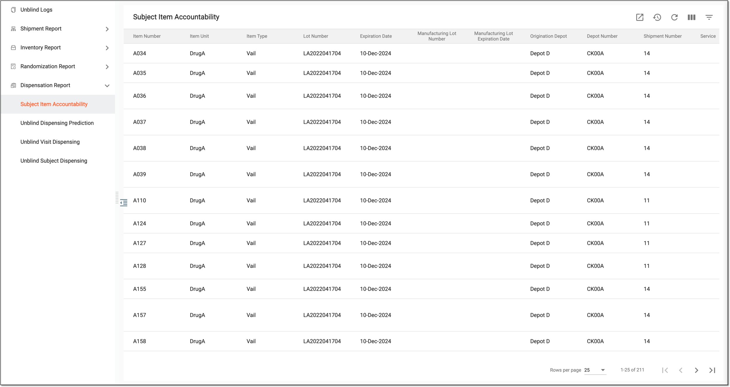The image size is (730, 387).
Task: Go to the next page of results
Action: click(696, 370)
